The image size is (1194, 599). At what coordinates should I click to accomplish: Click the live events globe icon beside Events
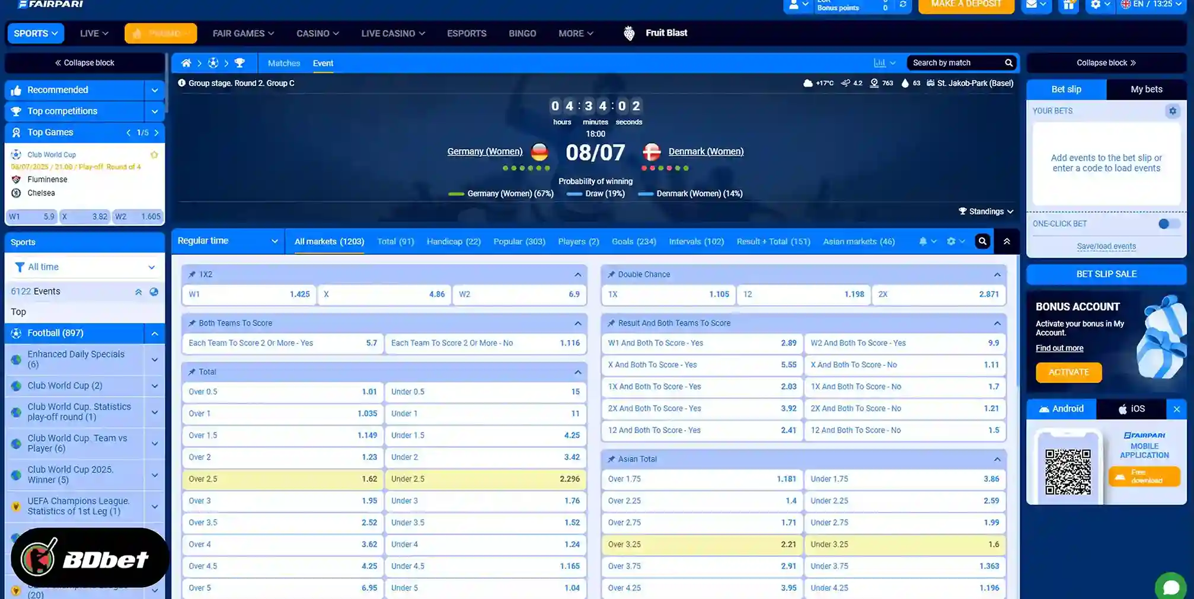[x=154, y=292]
